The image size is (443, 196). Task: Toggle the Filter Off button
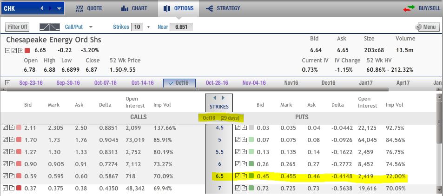pyautogui.click(x=17, y=27)
